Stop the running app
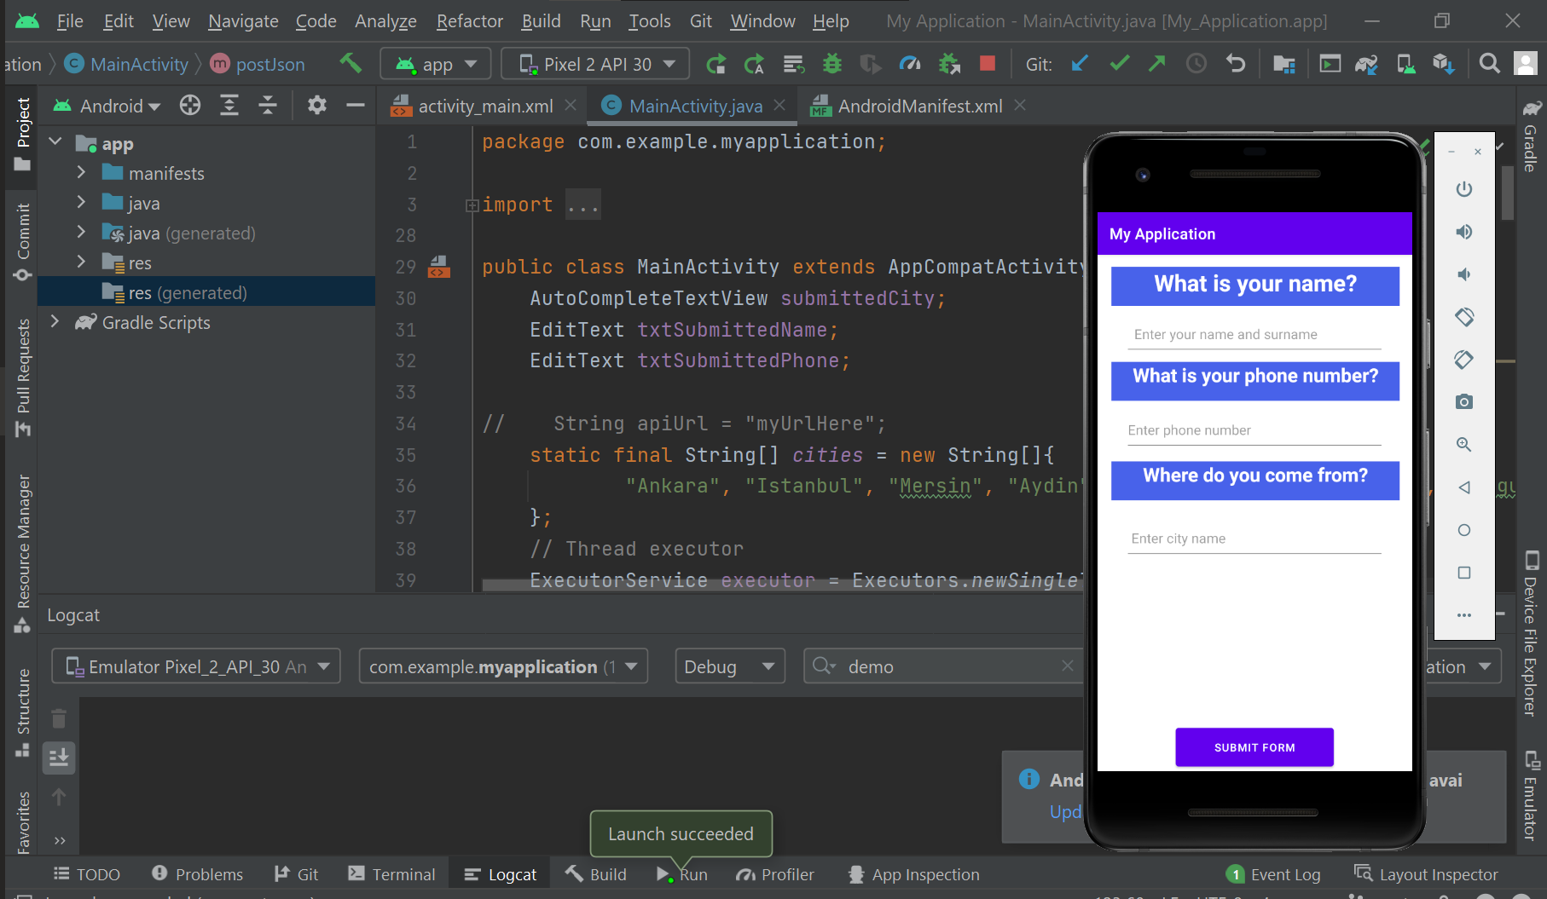Screen dimensions: 1547x899 [x=988, y=63]
